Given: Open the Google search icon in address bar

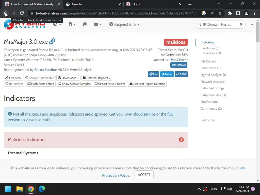Looking at the screenshot, I should 204,13.
